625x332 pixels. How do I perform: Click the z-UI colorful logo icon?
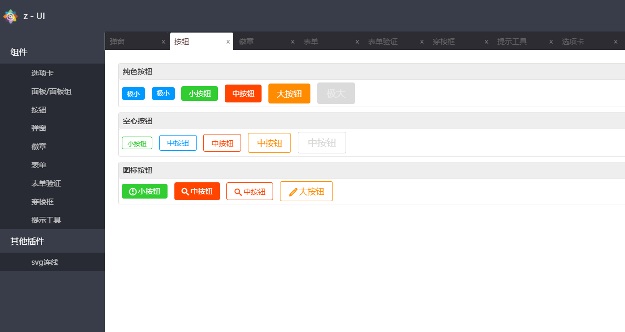(11, 16)
